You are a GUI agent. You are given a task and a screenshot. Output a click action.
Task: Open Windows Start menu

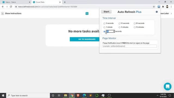[x=3, y=96]
